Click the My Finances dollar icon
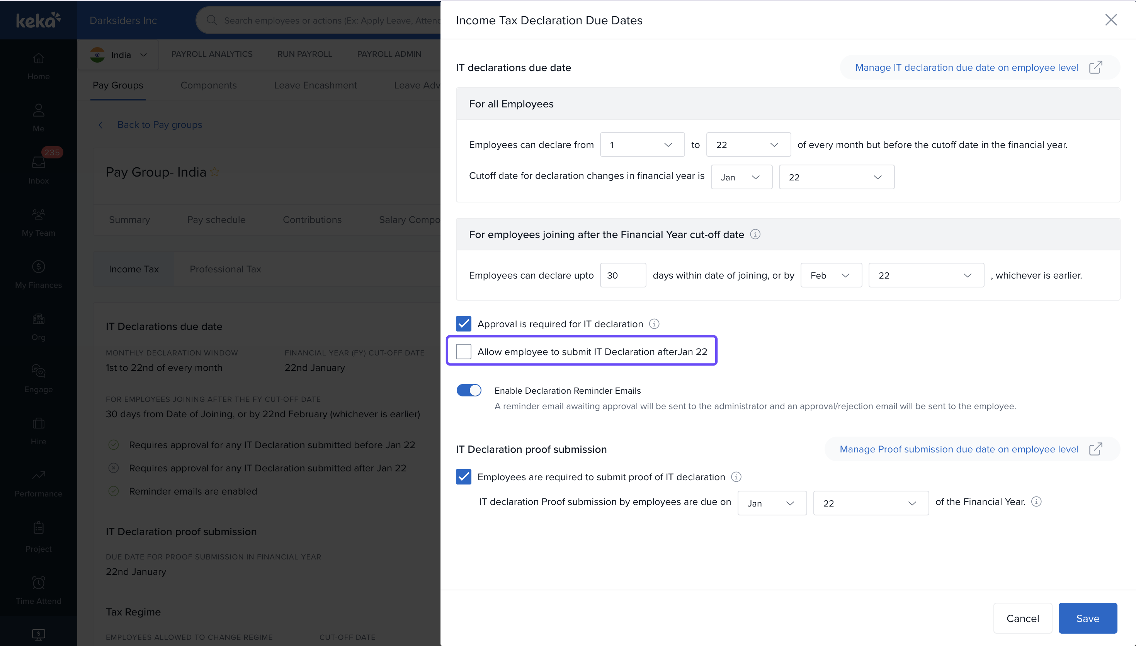The image size is (1136, 646). tap(39, 267)
